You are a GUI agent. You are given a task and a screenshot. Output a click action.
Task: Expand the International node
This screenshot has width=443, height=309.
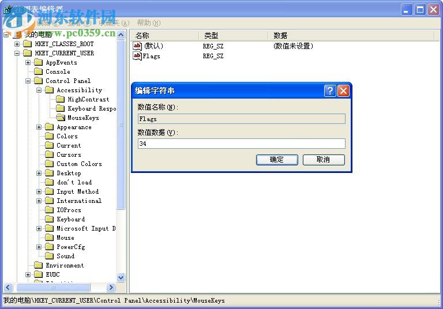pos(39,201)
